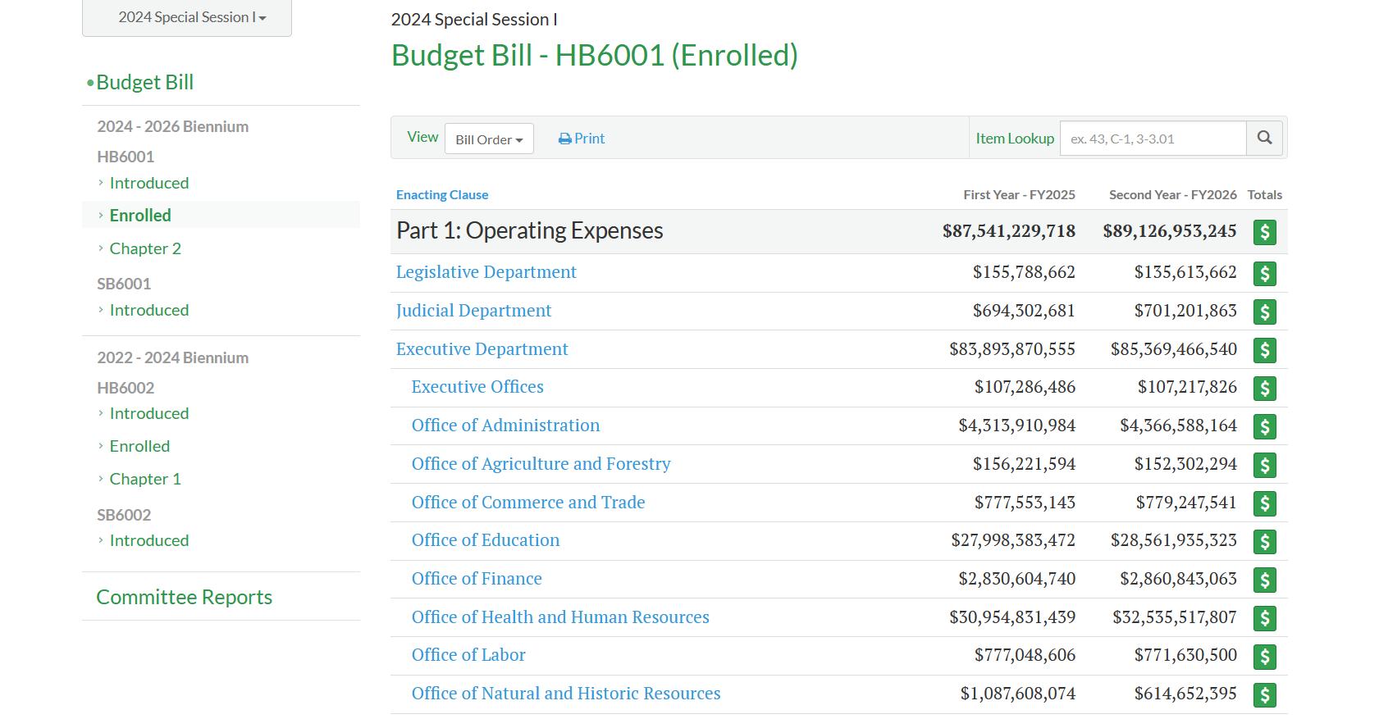Click the search magnifier icon in Item Lookup

(1264, 139)
